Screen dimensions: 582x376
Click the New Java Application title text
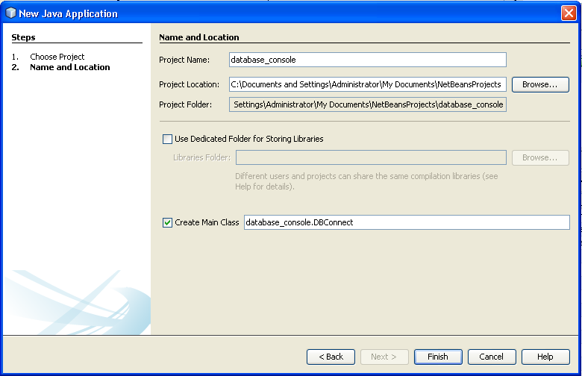pos(69,13)
